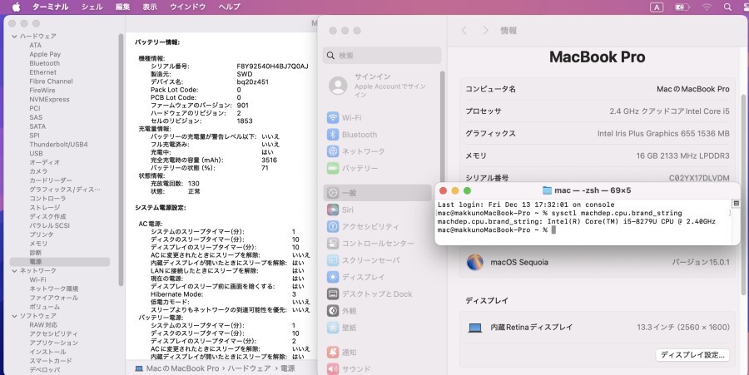
Task: Select メモリ in hardware list
Action: tap(38, 244)
